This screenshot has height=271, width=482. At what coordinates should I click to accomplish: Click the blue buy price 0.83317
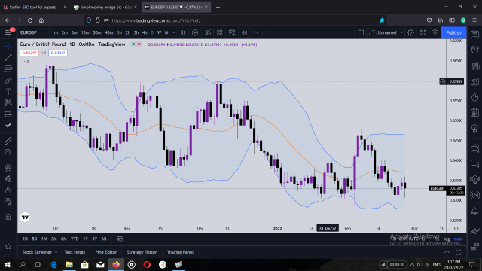58,53
